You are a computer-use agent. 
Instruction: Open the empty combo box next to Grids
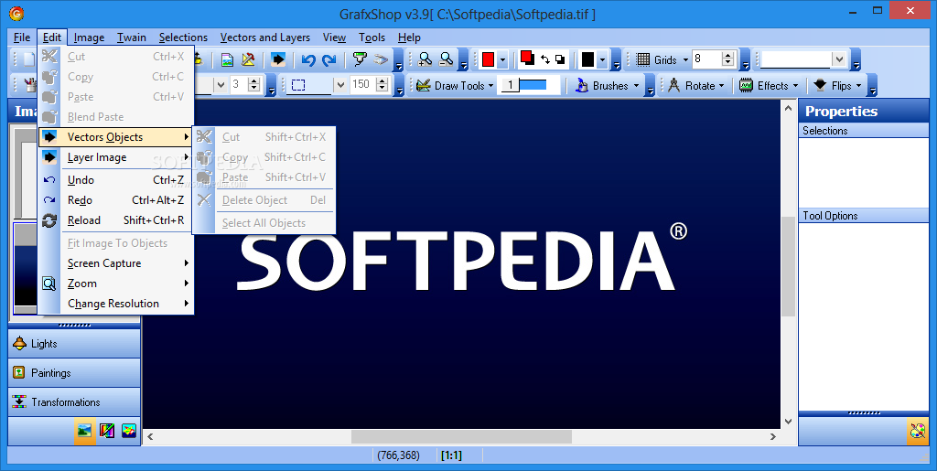[839, 59]
